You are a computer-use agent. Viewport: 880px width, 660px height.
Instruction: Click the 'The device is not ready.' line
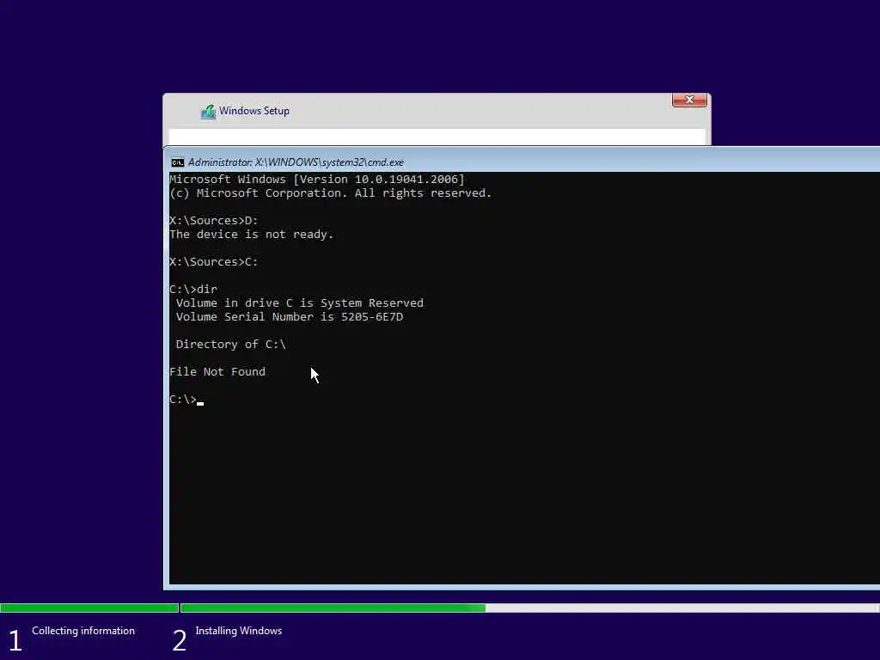pyautogui.click(x=252, y=235)
